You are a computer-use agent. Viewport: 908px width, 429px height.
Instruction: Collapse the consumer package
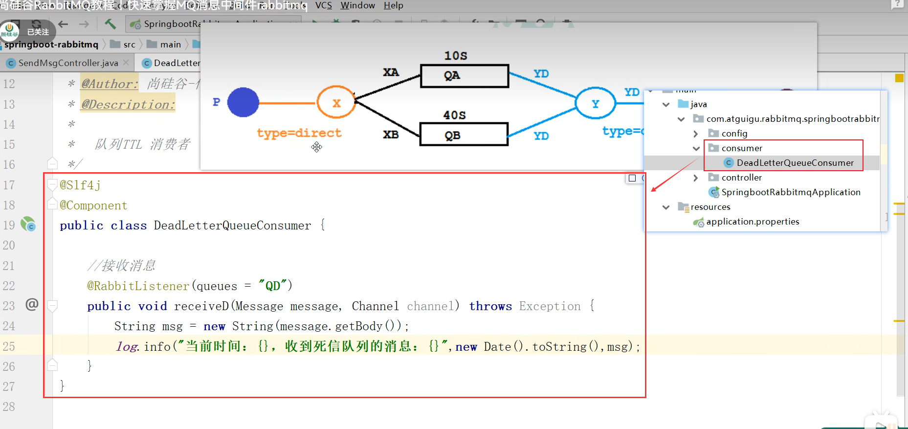pos(696,148)
